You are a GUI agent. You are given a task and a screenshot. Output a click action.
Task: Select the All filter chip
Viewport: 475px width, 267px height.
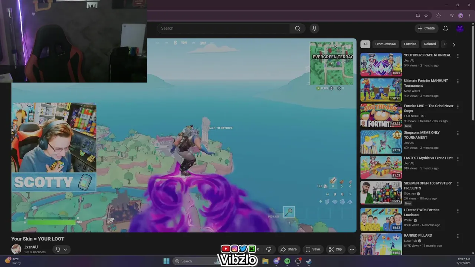[365, 44]
